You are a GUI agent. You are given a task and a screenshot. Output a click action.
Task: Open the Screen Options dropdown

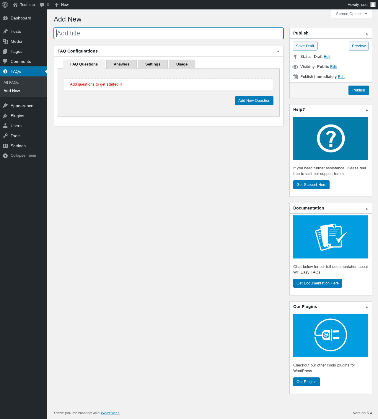tap(351, 14)
